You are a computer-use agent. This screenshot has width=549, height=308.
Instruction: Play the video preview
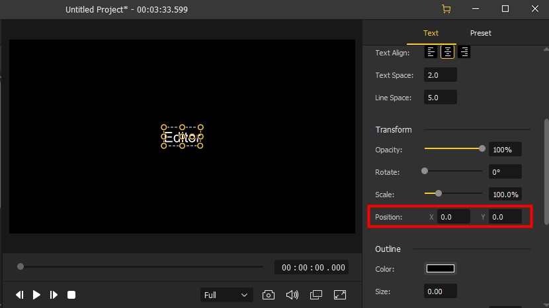click(x=37, y=295)
